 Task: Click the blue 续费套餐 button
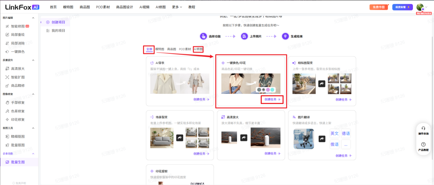[402, 7]
